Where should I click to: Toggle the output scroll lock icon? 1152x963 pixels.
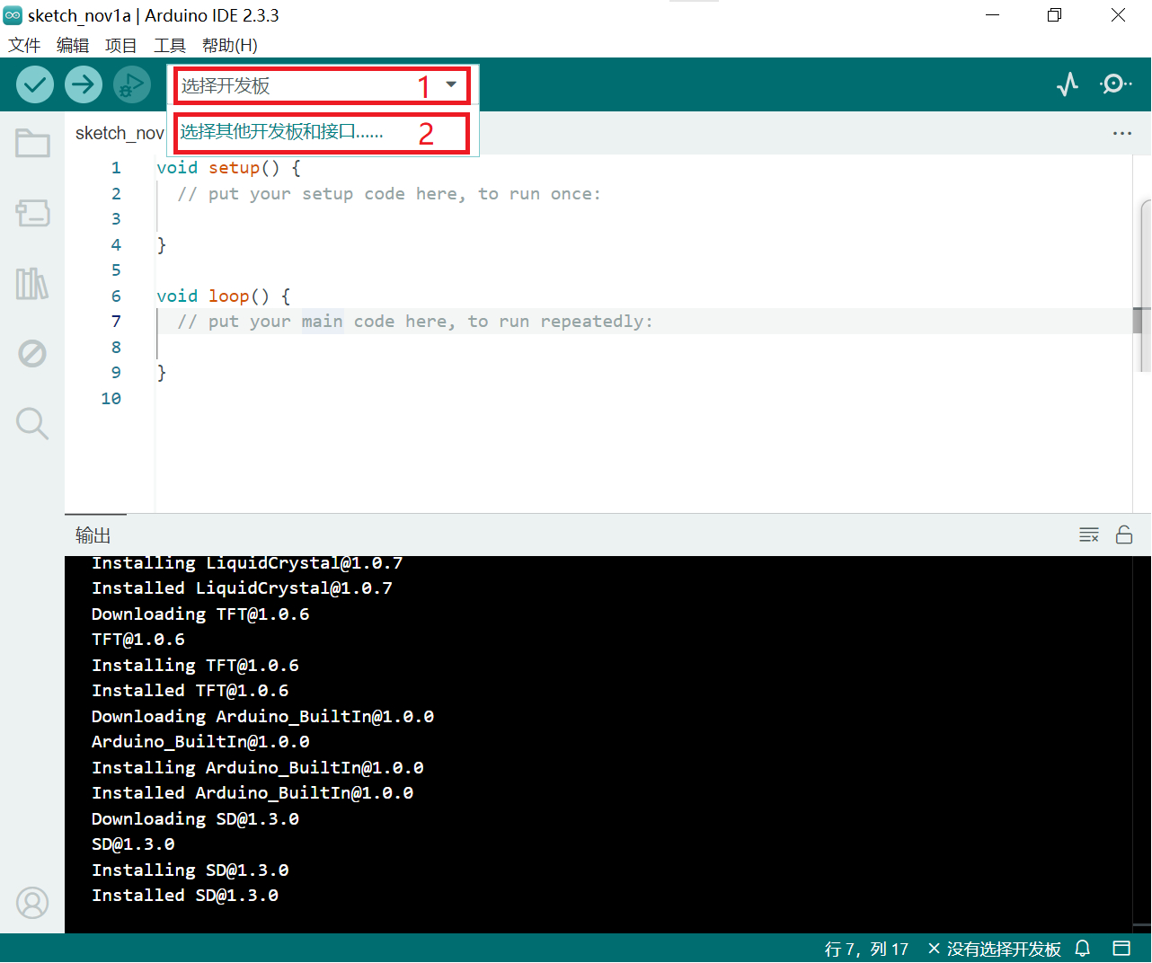(x=1124, y=535)
